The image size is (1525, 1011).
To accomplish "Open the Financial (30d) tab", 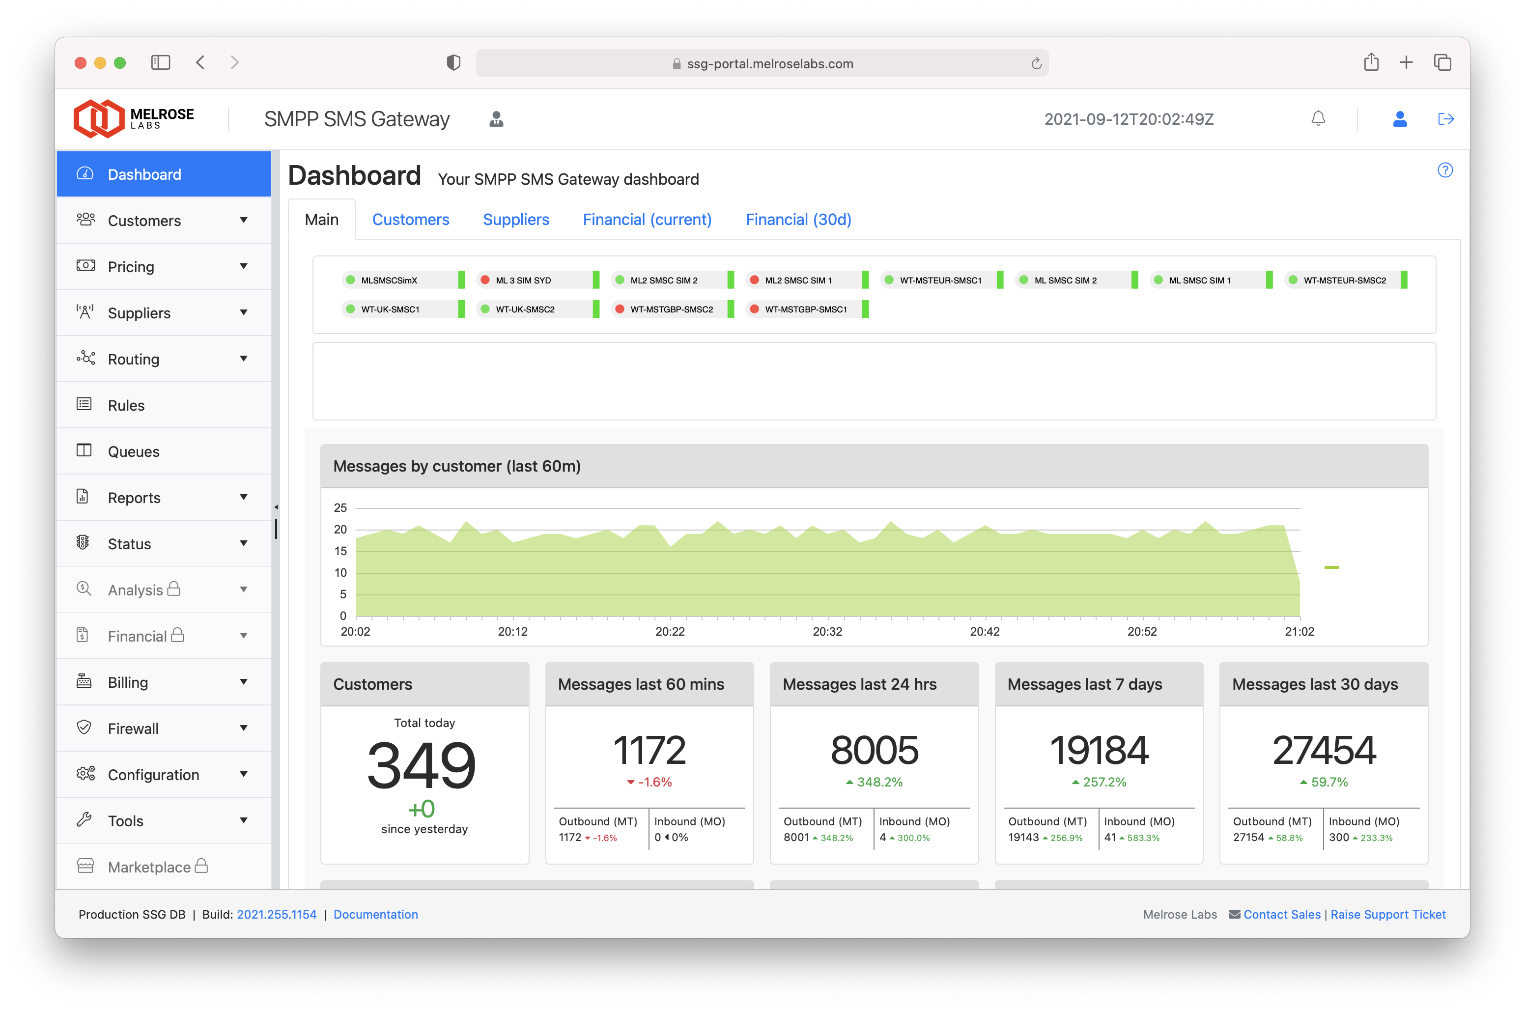I will pyautogui.click(x=798, y=220).
